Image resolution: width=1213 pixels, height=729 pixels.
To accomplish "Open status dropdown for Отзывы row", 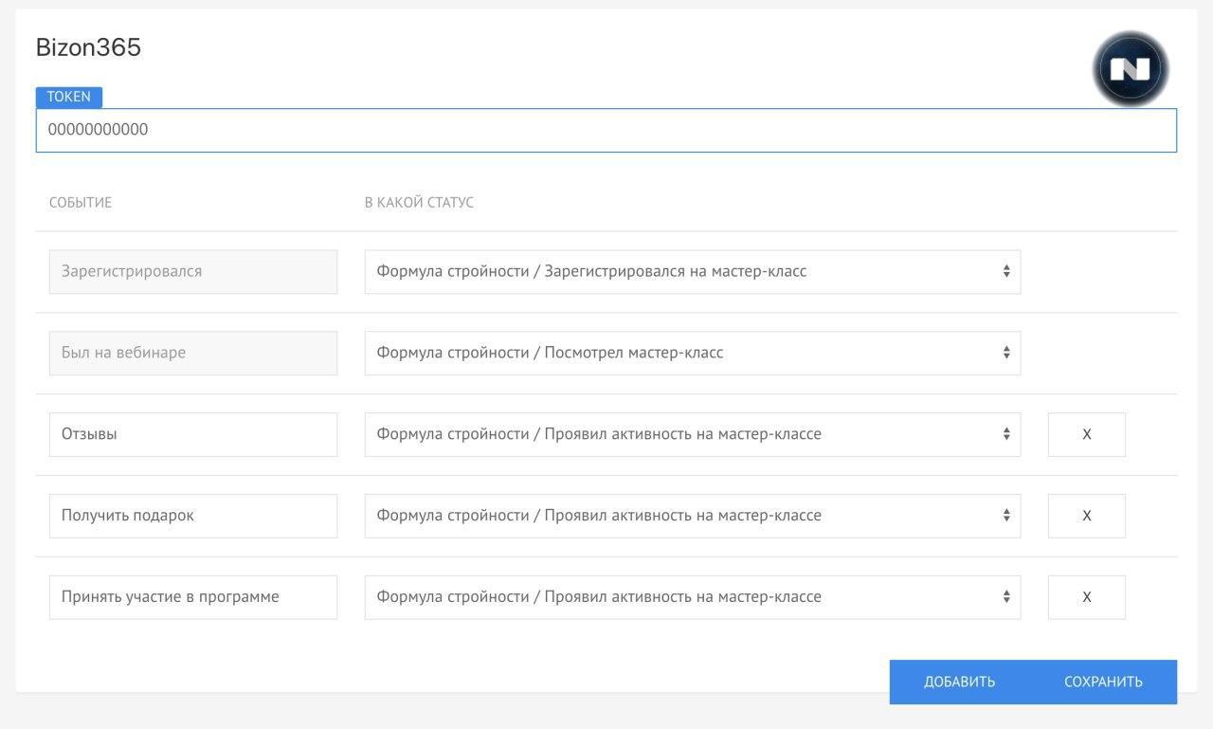I will pyautogui.click(x=693, y=434).
